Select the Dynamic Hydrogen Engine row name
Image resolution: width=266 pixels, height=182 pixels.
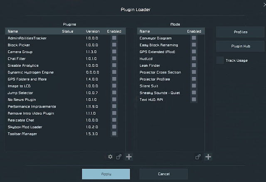pyautogui.click(x=31, y=72)
